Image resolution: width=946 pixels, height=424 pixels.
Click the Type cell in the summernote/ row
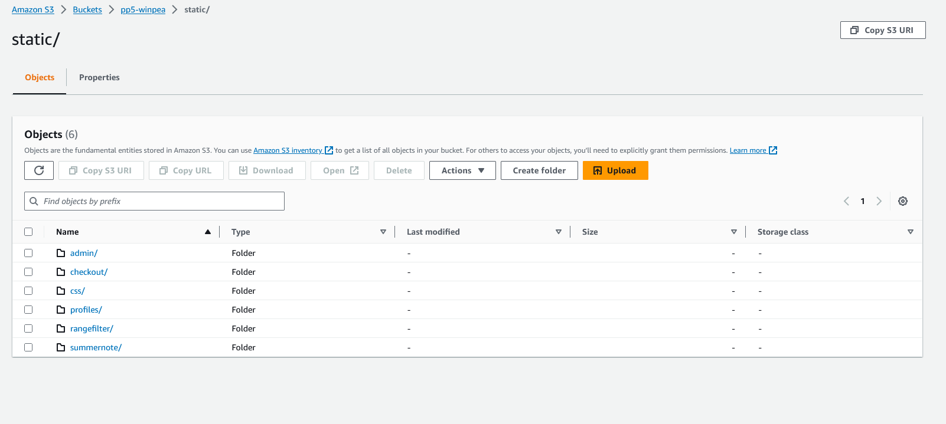point(243,347)
